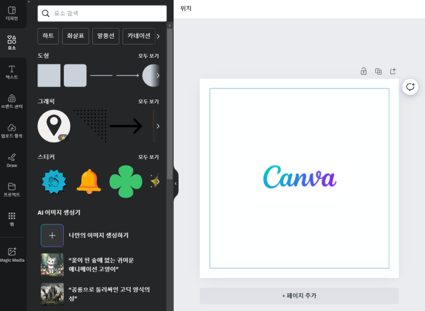Screen dimensions: 425x311
Task: Click the “꽃이 핀 숲에 있는 귀여운 애니메이션 고양이” prompt text
Action: pos(101,265)
